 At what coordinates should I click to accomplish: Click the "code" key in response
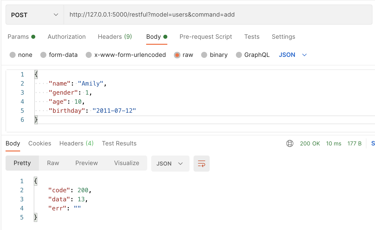(59, 190)
